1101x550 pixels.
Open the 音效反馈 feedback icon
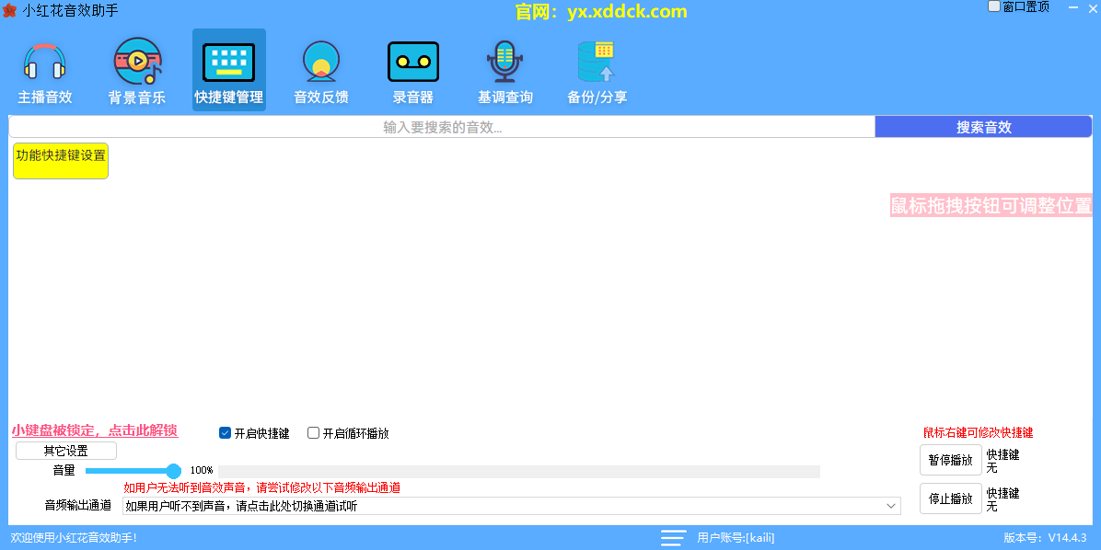pos(320,63)
